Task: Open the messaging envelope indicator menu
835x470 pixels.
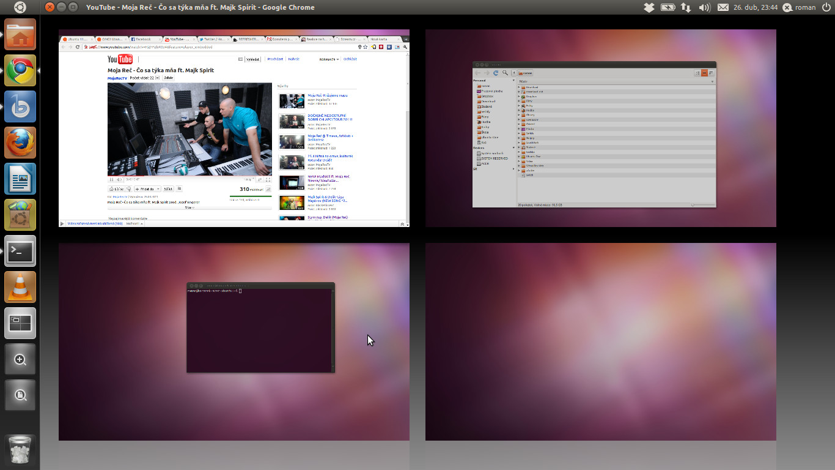Action: 723,7
